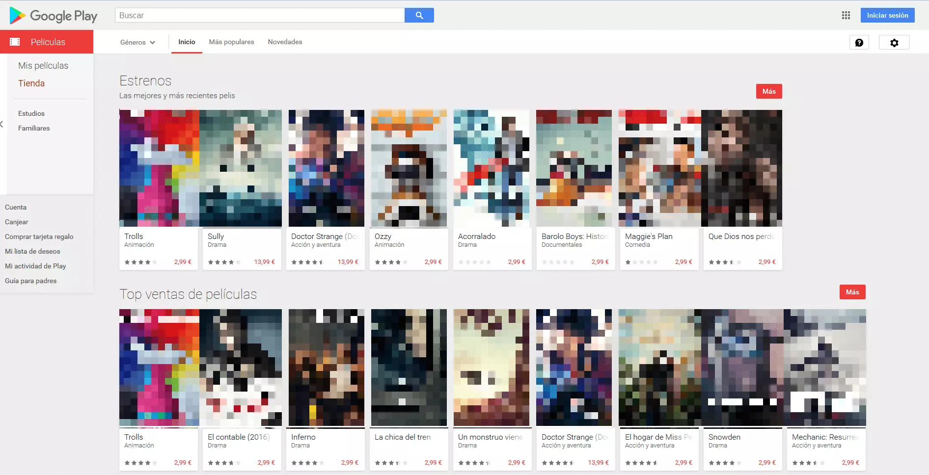Open the Barolo Boys poster
929x475 pixels.
coord(574,168)
